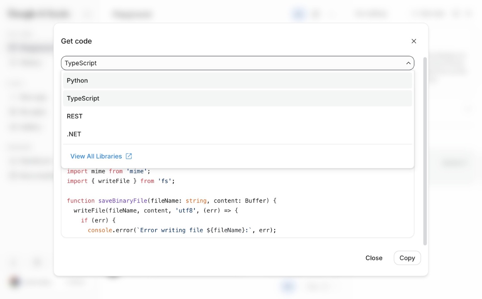Click the Close button
This screenshot has height=299, width=482.
374,258
